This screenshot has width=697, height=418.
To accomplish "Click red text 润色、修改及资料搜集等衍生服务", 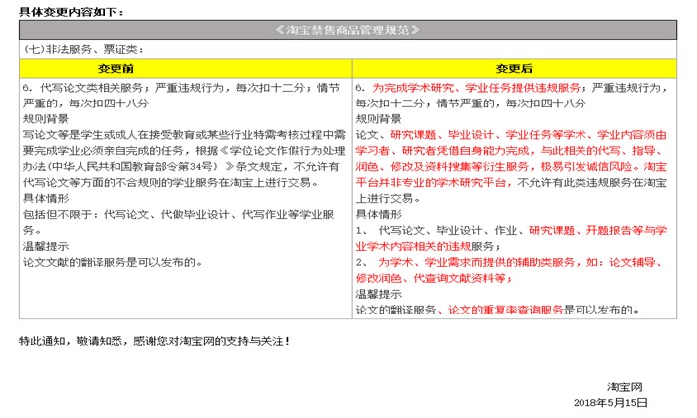I will coord(442,167).
